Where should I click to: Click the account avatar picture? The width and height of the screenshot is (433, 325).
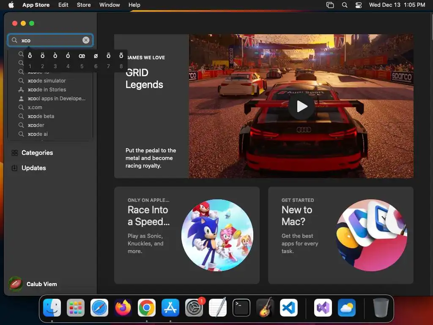tap(16, 284)
